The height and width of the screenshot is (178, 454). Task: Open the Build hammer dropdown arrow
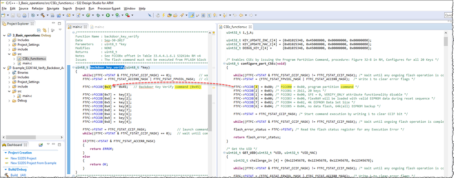pos(48,15)
